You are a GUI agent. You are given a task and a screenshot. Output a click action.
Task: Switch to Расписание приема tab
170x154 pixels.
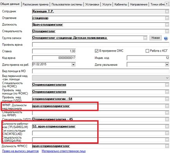point(36,4)
